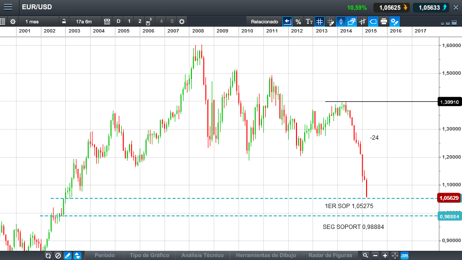Image resolution: width=462 pixels, height=260 pixels.
Task: Toggle single candlestick display icon
Action: 341,21
